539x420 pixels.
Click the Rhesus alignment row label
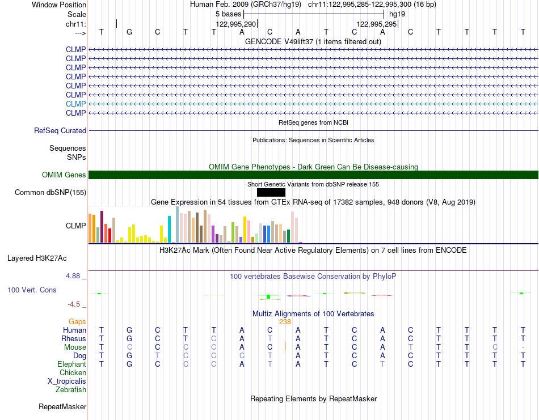point(74,338)
